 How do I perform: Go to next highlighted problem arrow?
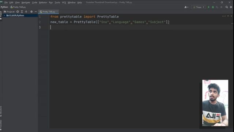[231, 16]
